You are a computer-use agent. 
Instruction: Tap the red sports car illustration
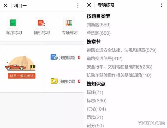coord(16,67)
